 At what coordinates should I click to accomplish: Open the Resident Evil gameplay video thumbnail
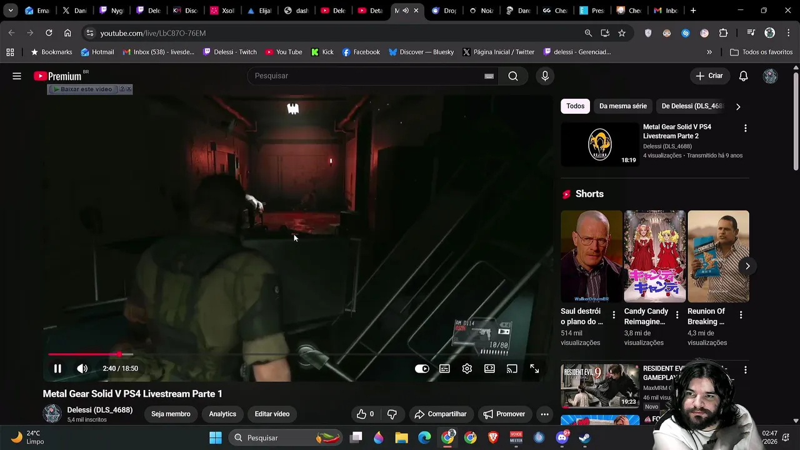pos(599,386)
